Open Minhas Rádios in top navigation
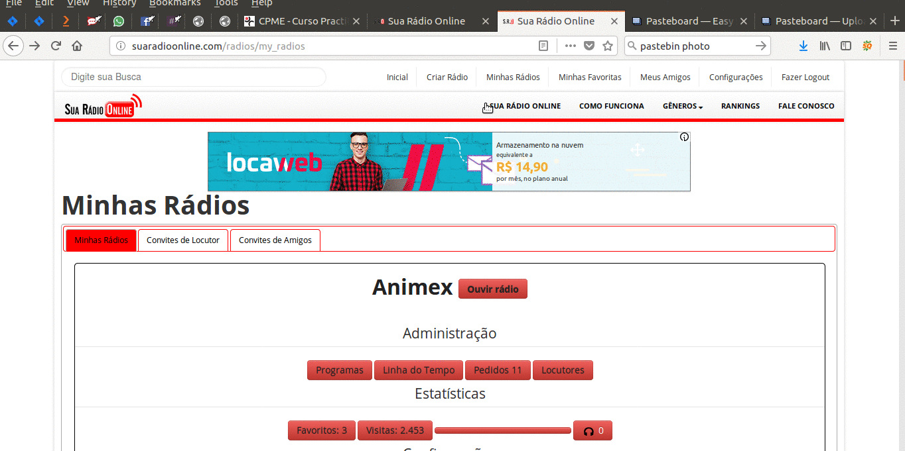The width and height of the screenshot is (905, 451). 513,77
